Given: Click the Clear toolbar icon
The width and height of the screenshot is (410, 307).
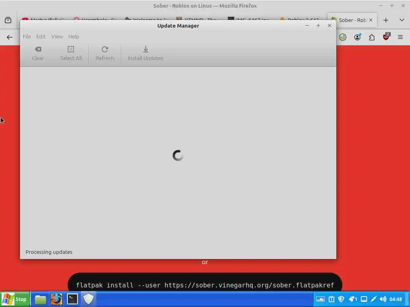Looking at the screenshot, I should pyautogui.click(x=38, y=54).
